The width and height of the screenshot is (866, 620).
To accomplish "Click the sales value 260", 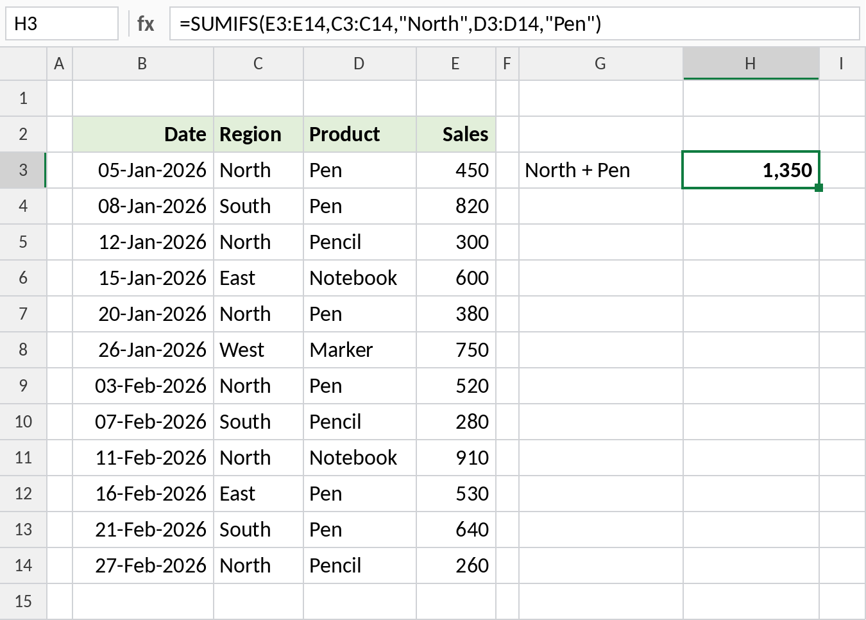I will tap(456, 565).
